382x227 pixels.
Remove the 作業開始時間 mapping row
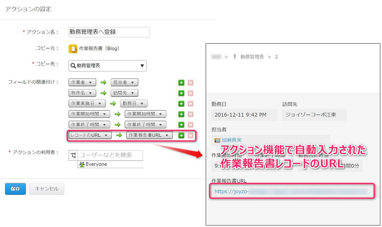point(191,114)
